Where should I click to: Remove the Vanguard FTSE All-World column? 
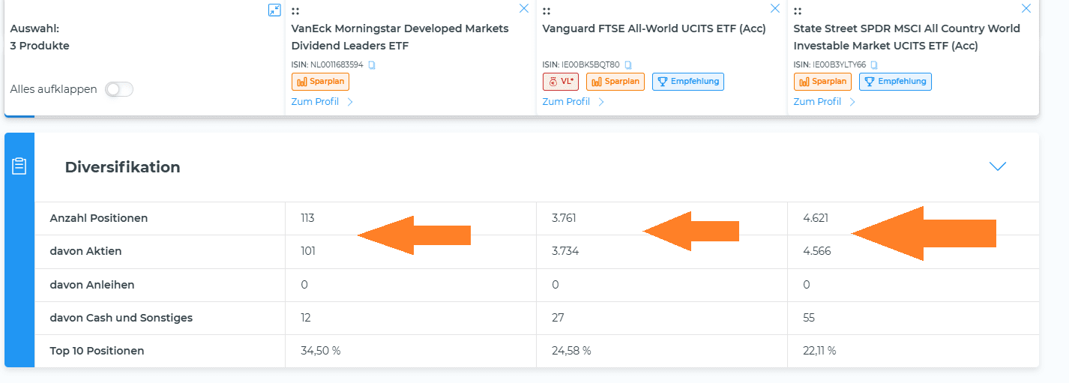point(775,8)
